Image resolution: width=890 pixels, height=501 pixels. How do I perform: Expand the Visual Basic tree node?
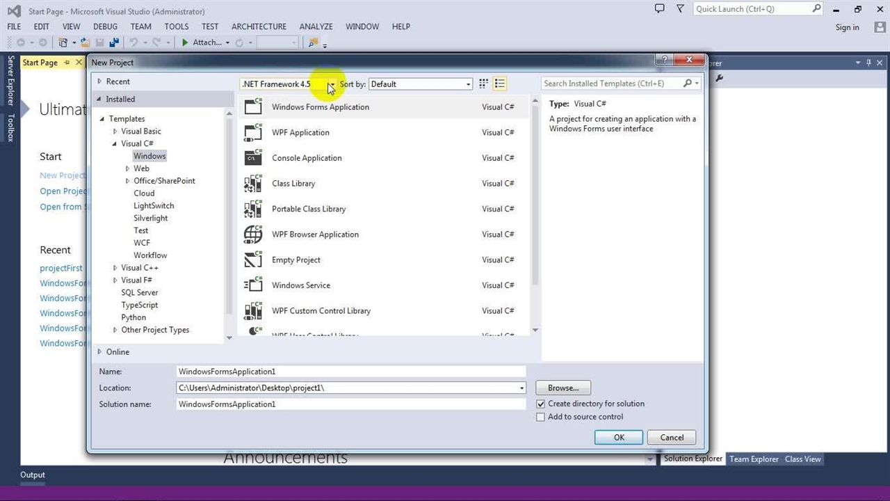tap(115, 132)
